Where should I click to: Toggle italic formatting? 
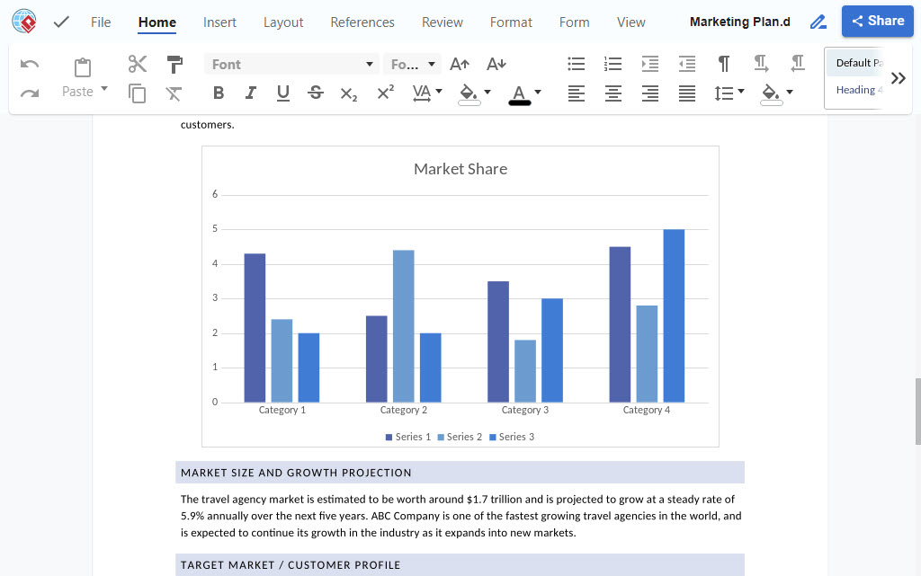click(x=249, y=93)
